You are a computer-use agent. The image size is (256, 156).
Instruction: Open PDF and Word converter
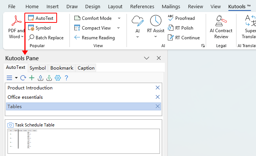(16, 27)
